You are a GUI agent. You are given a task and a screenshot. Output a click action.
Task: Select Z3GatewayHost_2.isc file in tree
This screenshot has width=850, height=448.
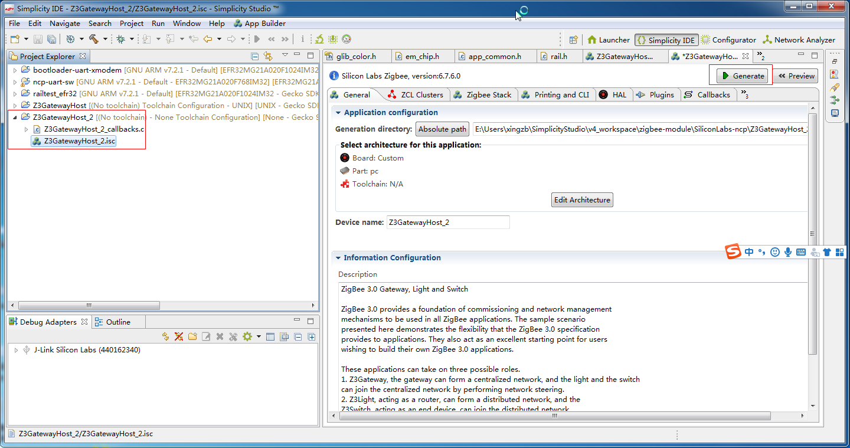point(74,140)
